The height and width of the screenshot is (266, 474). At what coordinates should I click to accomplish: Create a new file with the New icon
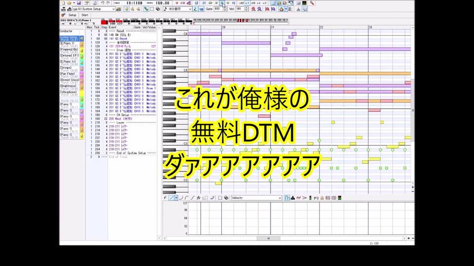(63, 3)
